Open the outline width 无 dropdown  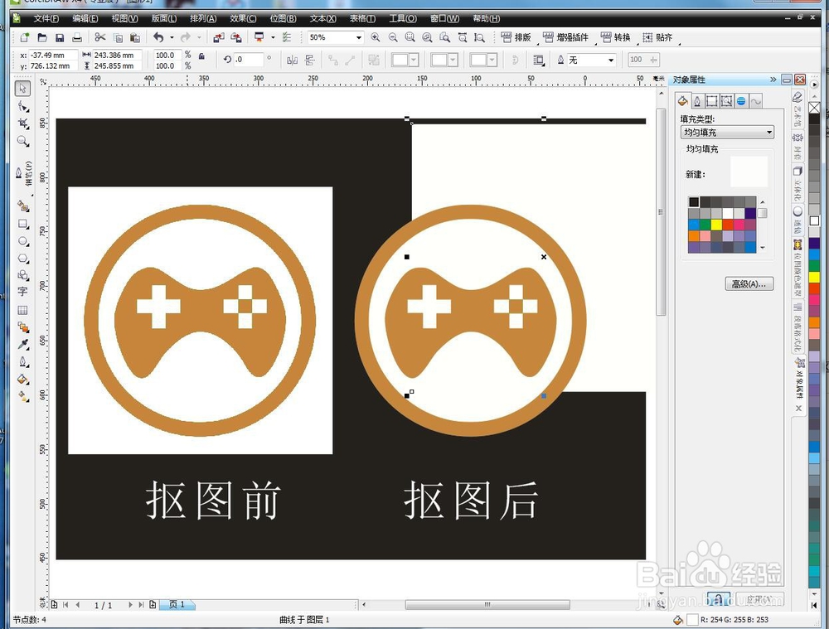(x=611, y=60)
